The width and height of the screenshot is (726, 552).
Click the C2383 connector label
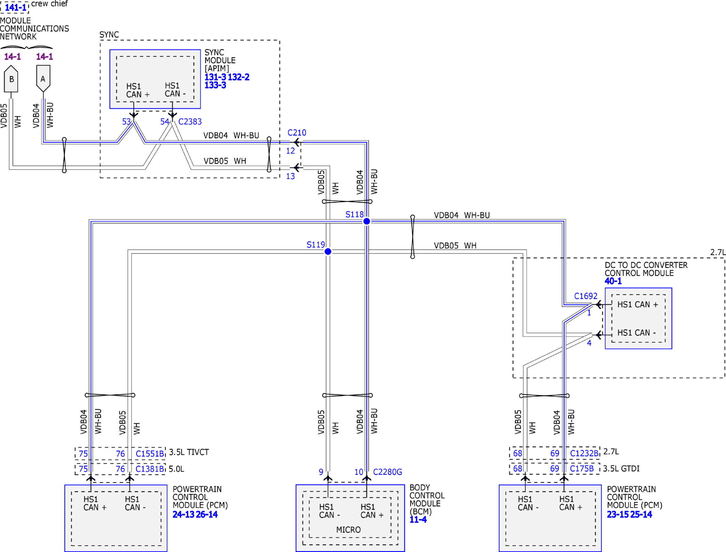coord(190,122)
